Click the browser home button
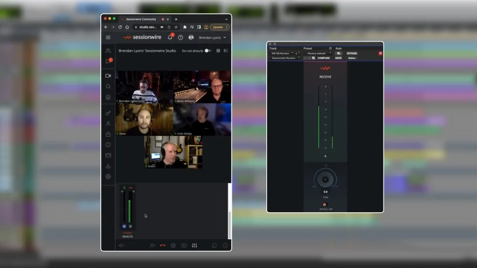This screenshot has height=268, width=477. click(x=127, y=27)
